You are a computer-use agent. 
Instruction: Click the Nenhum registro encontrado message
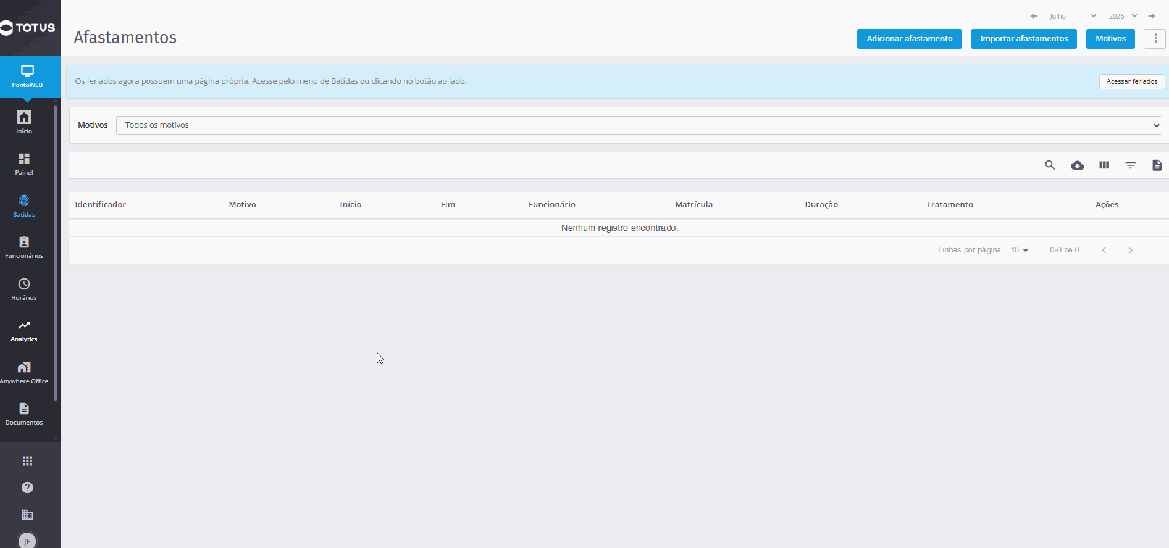click(x=619, y=228)
